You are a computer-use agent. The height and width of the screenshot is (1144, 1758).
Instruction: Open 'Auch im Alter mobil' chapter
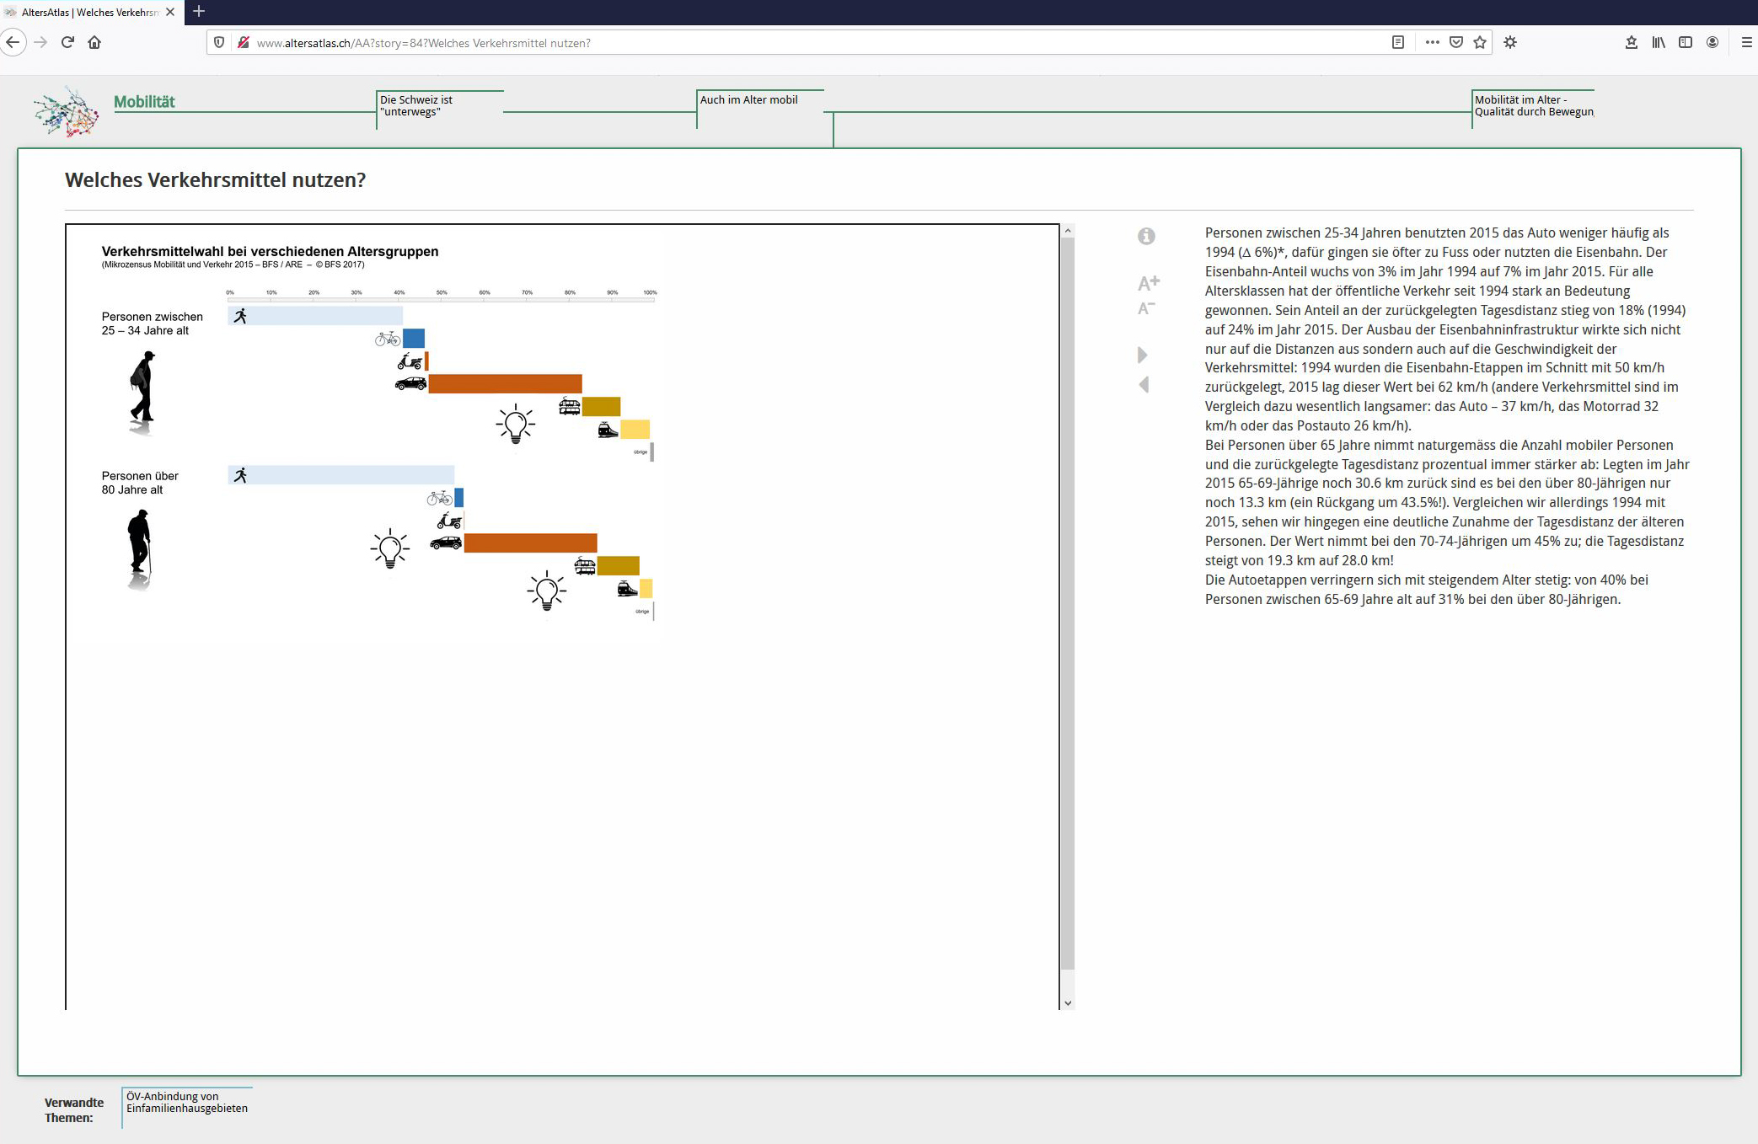[748, 100]
